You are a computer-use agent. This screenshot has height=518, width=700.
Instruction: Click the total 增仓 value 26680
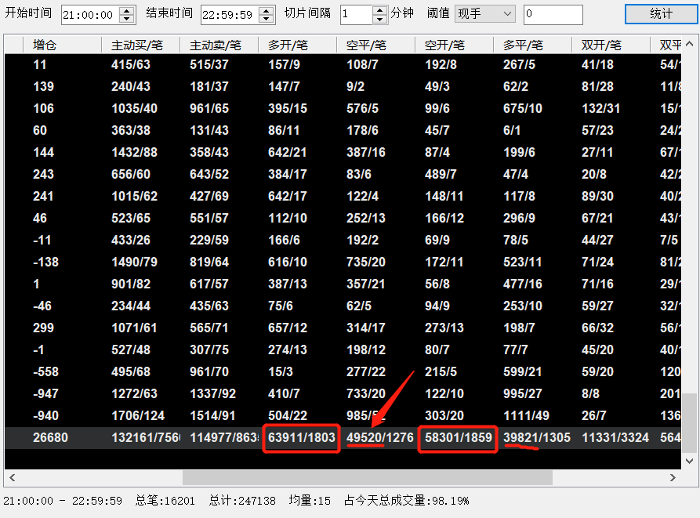tap(50, 438)
